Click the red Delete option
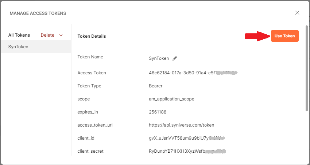The width and height of the screenshot is (310, 165). (x=47, y=35)
